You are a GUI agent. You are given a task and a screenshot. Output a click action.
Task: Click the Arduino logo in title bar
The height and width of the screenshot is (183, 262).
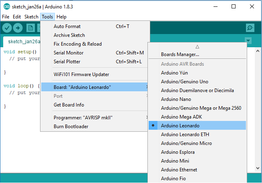click(x=6, y=6)
